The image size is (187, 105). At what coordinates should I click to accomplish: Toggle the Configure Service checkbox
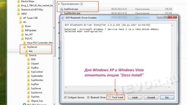[65, 97]
